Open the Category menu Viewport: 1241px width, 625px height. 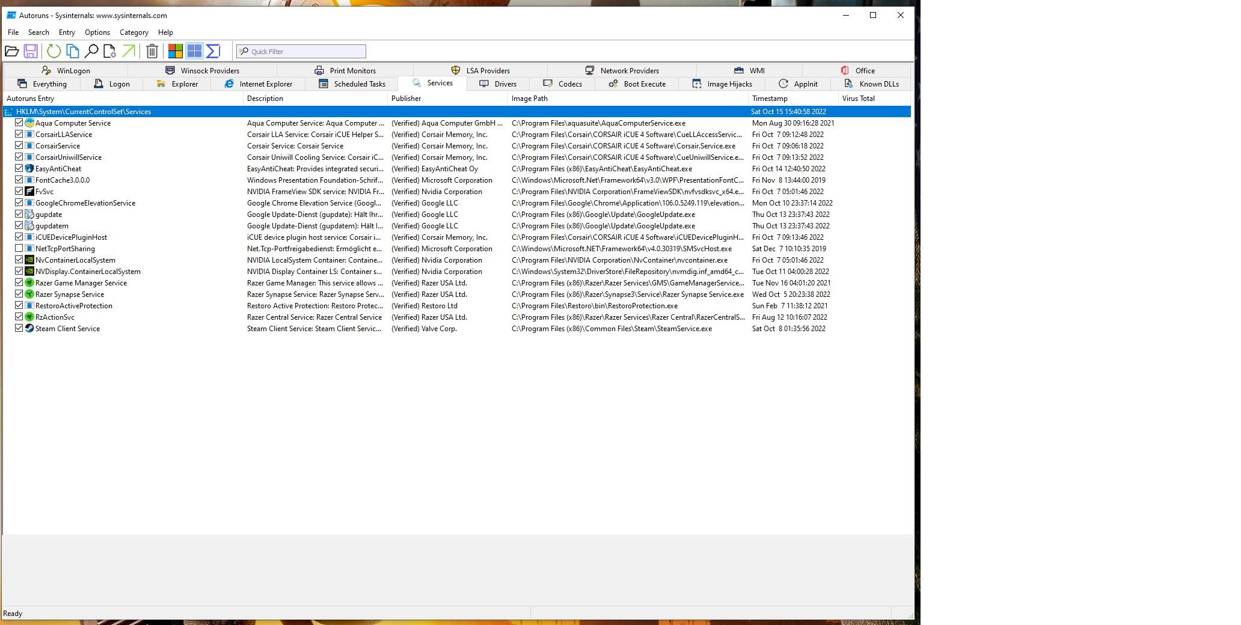click(134, 32)
